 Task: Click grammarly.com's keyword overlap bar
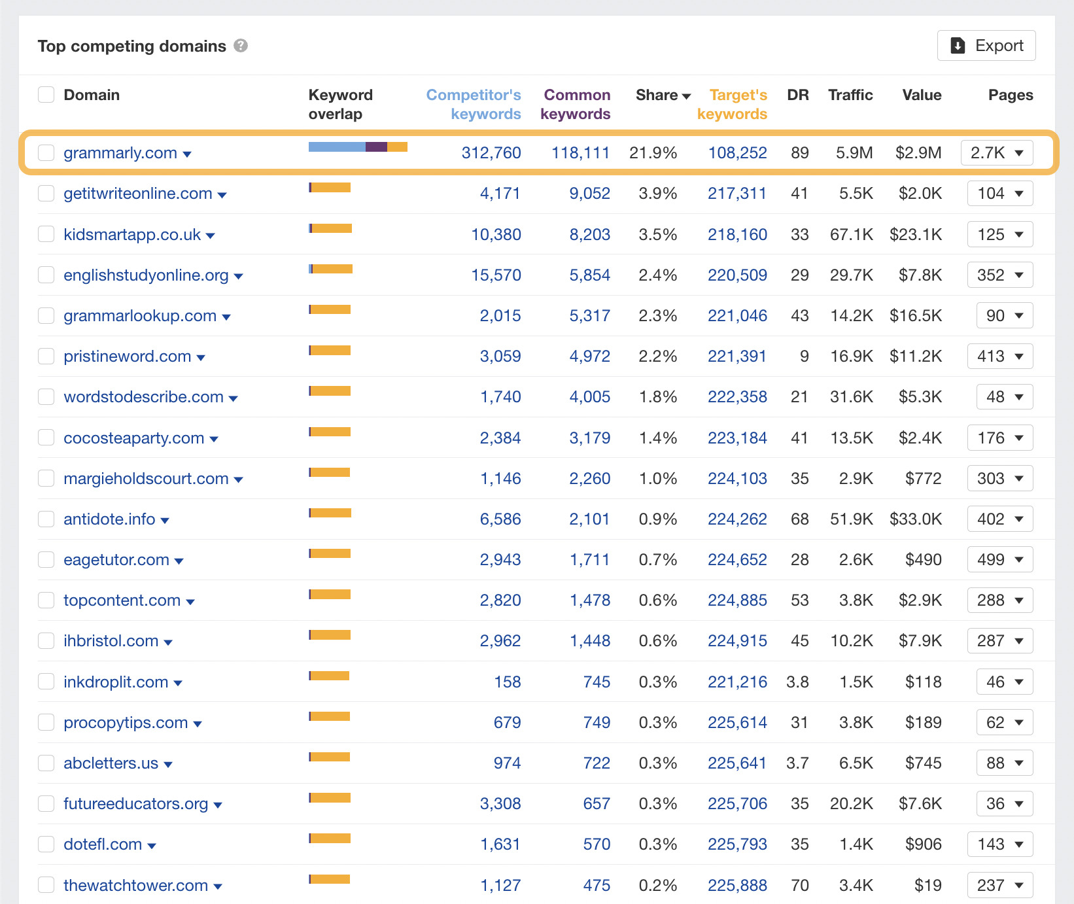[357, 148]
